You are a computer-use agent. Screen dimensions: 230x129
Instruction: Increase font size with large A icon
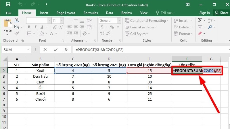[55, 27]
